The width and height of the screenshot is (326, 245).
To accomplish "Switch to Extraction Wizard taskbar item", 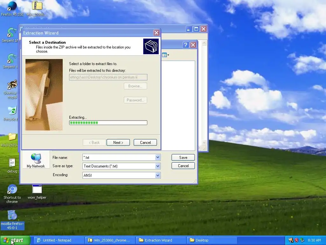I will 160,240.
